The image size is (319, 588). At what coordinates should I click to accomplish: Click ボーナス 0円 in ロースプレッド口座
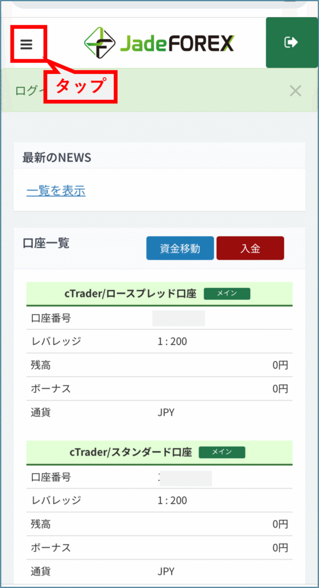(281, 389)
